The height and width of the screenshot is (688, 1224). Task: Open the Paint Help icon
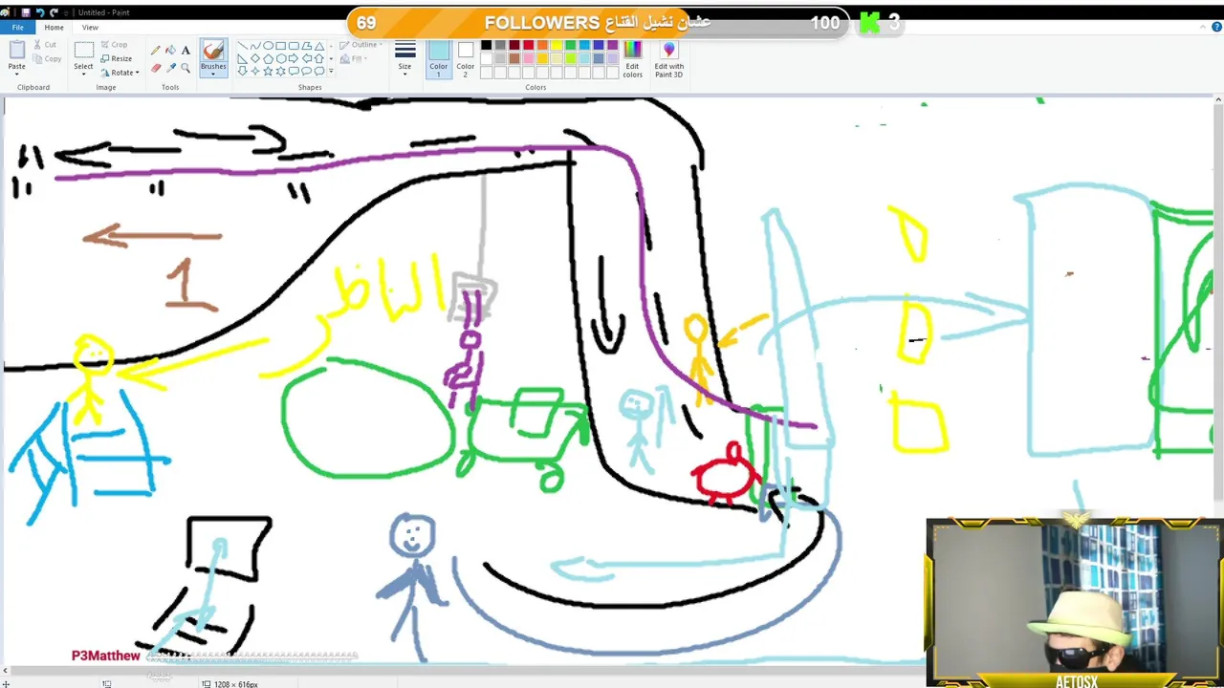[1216, 27]
